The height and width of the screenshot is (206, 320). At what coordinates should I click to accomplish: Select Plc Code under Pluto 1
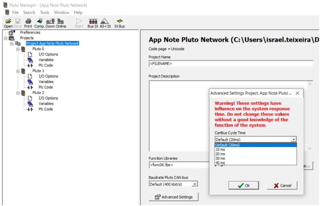[45, 87]
